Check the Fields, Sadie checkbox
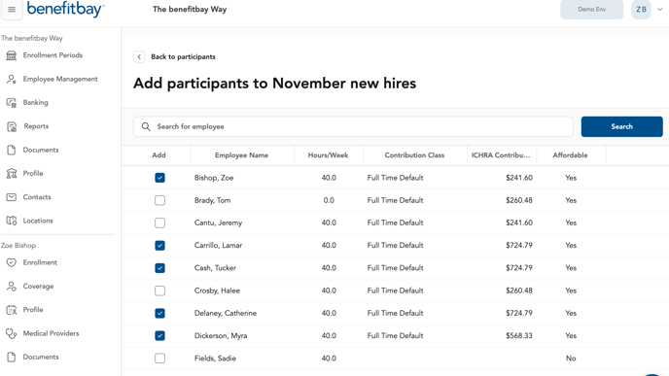The height and width of the screenshot is (376, 669). (160, 359)
